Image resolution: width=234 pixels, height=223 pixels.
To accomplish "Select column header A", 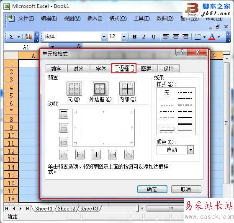I will tap(29, 56).
